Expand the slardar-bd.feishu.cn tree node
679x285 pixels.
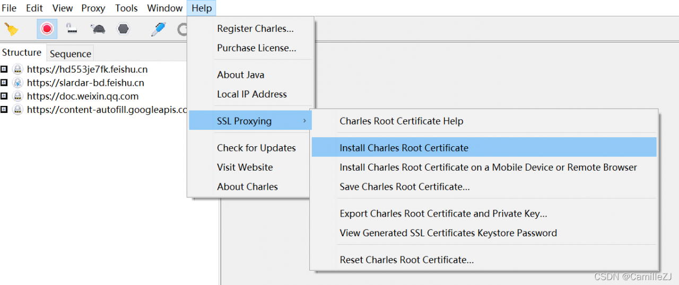pyautogui.click(x=4, y=83)
